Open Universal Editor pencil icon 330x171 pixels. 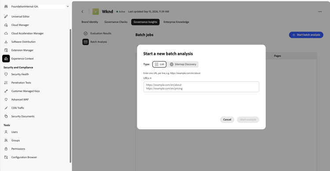click(6, 16)
